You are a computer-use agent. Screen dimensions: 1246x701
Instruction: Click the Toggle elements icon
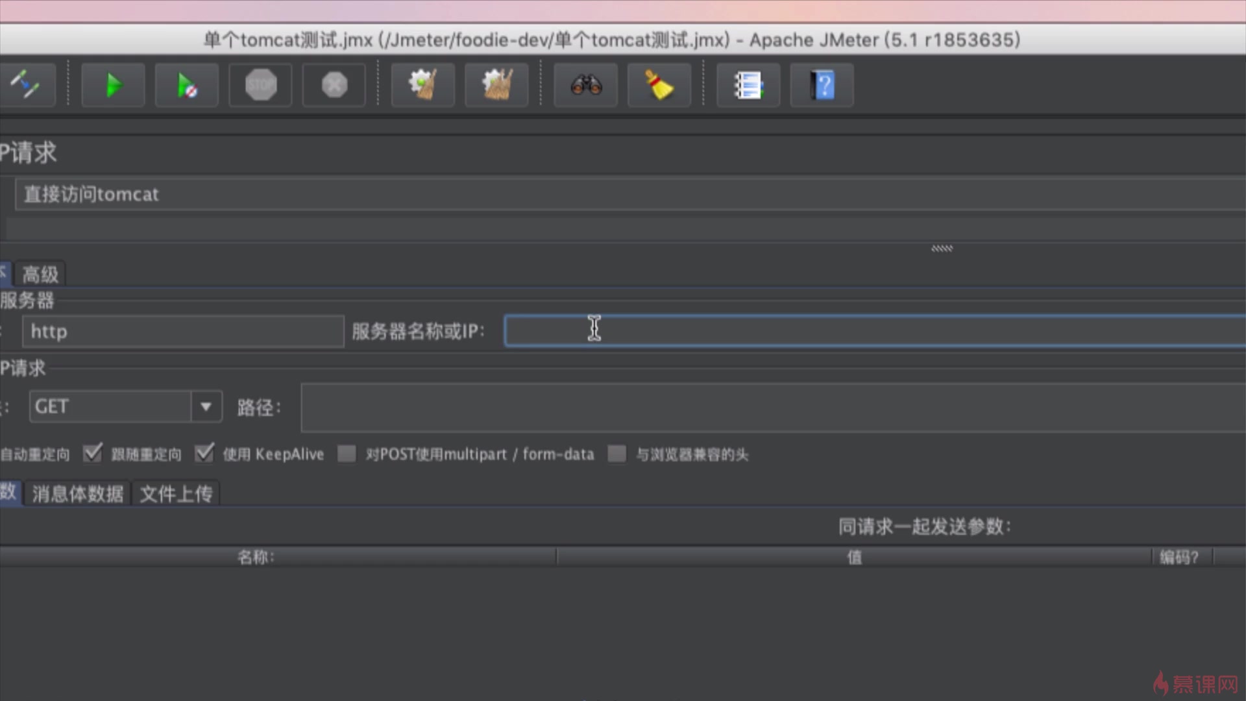tap(25, 85)
